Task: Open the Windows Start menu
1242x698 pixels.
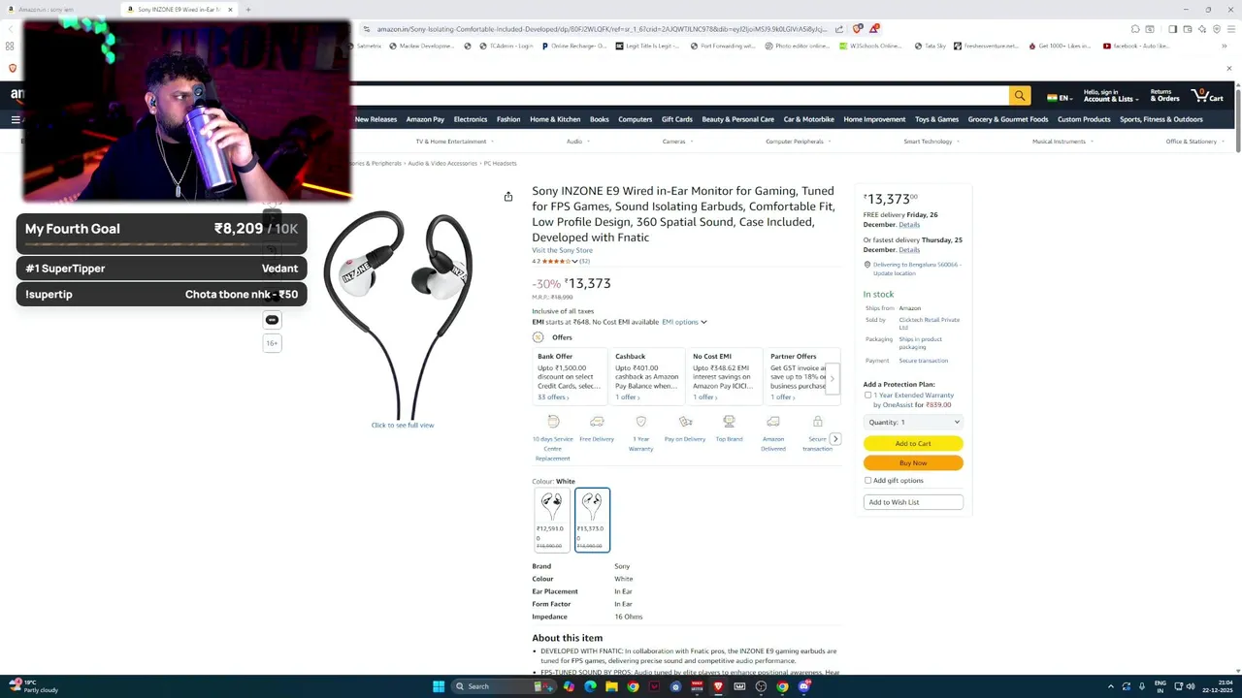Action: pyautogui.click(x=439, y=686)
